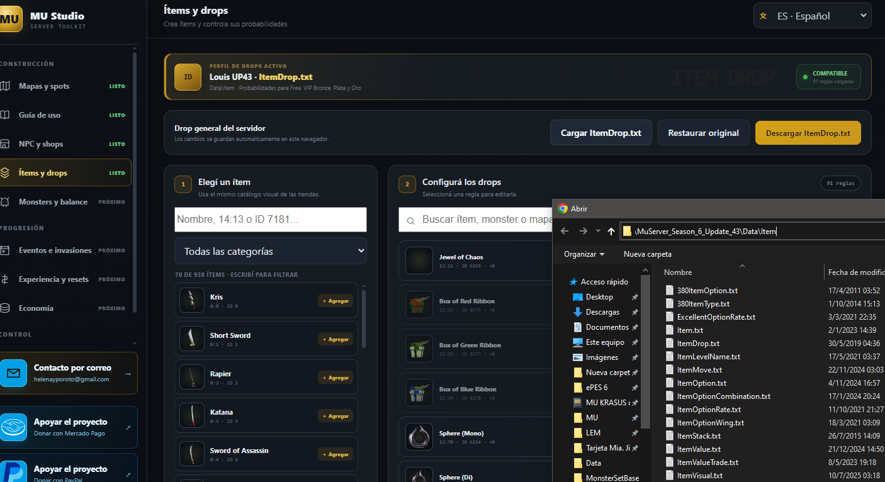Select file ItemStack.txt
This screenshot has height=482, width=885.
click(699, 436)
